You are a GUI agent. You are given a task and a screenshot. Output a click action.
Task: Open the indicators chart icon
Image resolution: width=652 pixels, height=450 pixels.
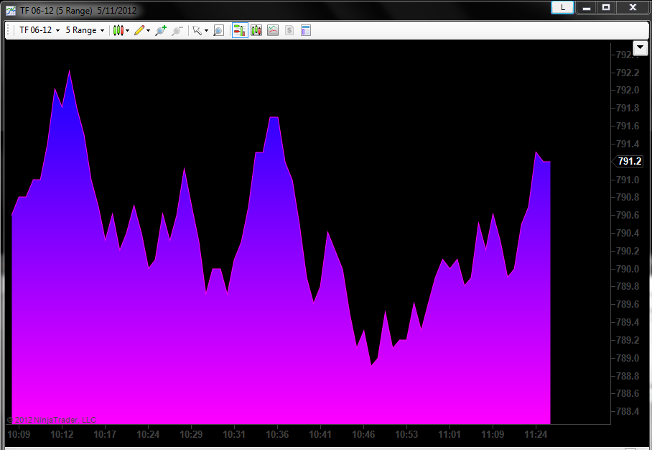(x=273, y=30)
